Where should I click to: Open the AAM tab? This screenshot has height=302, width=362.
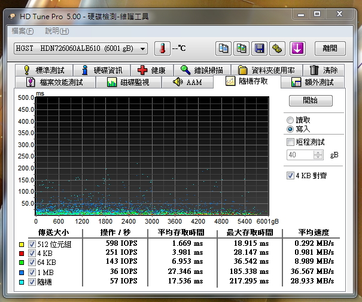(187, 82)
